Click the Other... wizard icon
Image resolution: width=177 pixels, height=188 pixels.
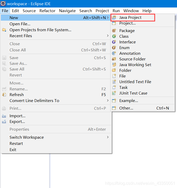pyautogui.click(x=114, y=108)
